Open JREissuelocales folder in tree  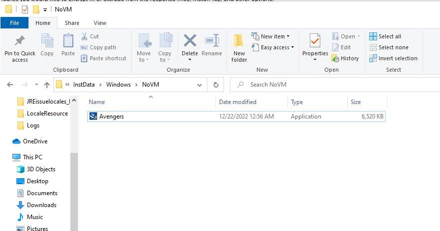pos(44,102)
